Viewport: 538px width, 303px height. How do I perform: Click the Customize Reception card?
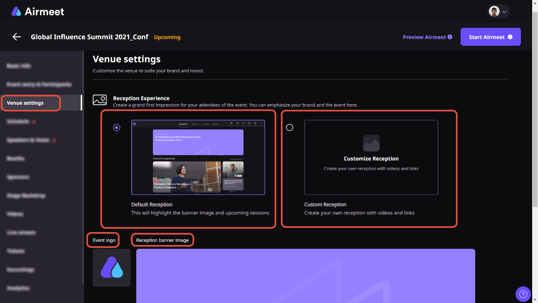coord(371,157)
